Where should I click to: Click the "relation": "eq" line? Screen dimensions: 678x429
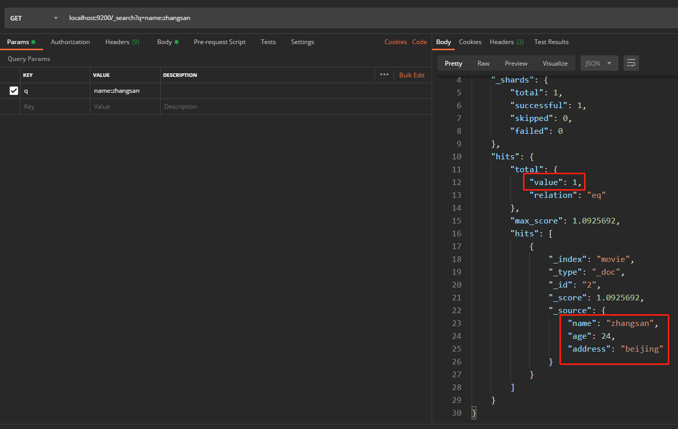coord(568,195)
